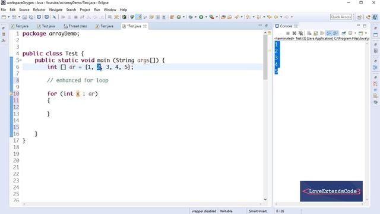
Task: Open the Back navigation history dropdown
Action: tap(281, 17)
